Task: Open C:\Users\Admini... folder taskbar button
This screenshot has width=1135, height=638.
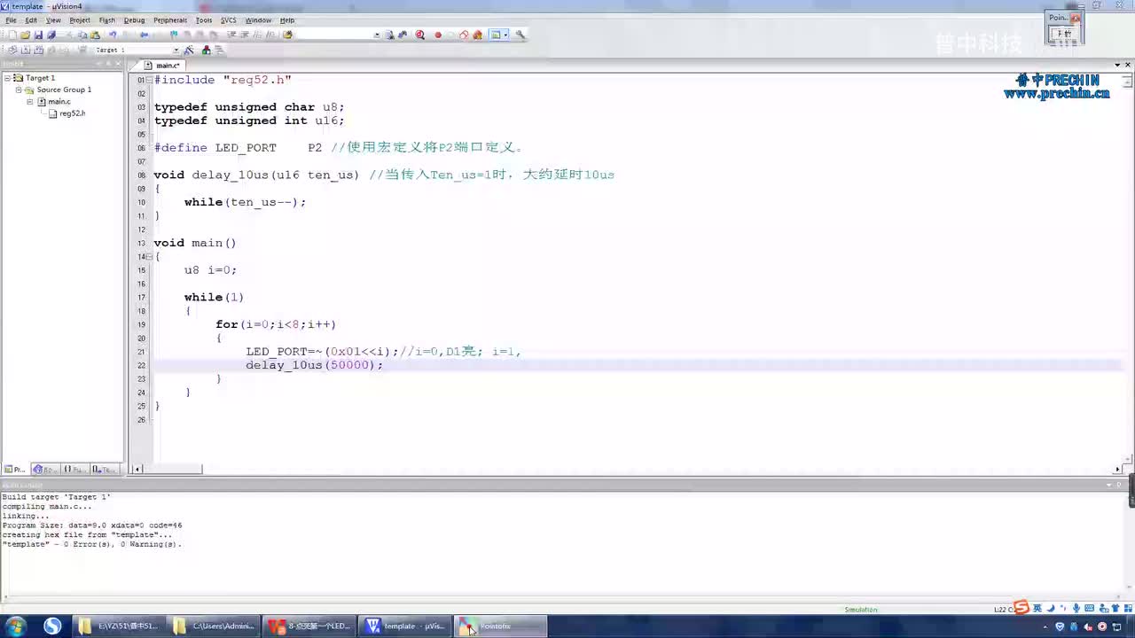Action: (214, 626)
